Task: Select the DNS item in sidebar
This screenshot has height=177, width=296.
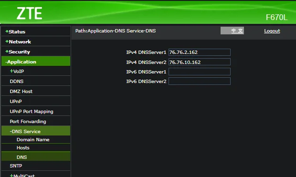Action: [36, 157]
